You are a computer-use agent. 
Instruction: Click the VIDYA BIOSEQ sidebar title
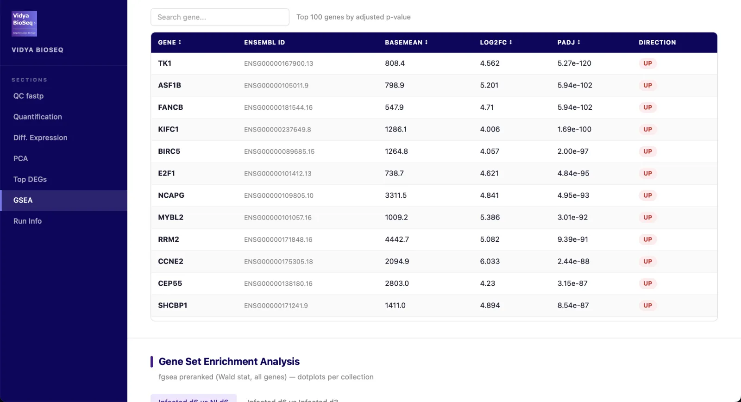tap(38, 50)
